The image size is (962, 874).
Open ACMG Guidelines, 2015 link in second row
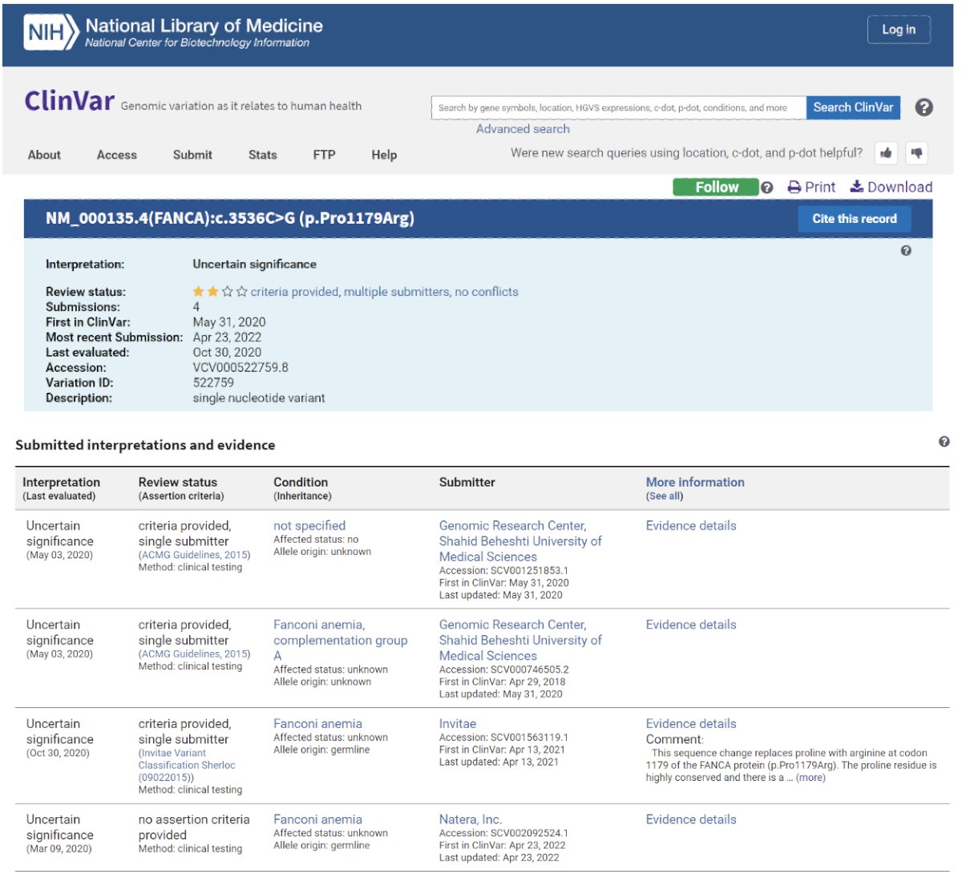coord(195,654)
